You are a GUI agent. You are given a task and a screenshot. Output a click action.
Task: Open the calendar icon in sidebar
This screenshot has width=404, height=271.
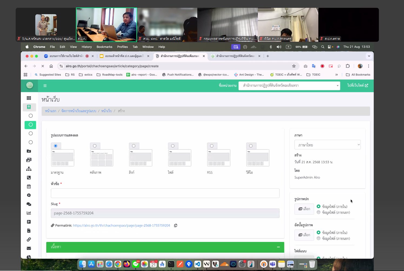click(29, 186)
